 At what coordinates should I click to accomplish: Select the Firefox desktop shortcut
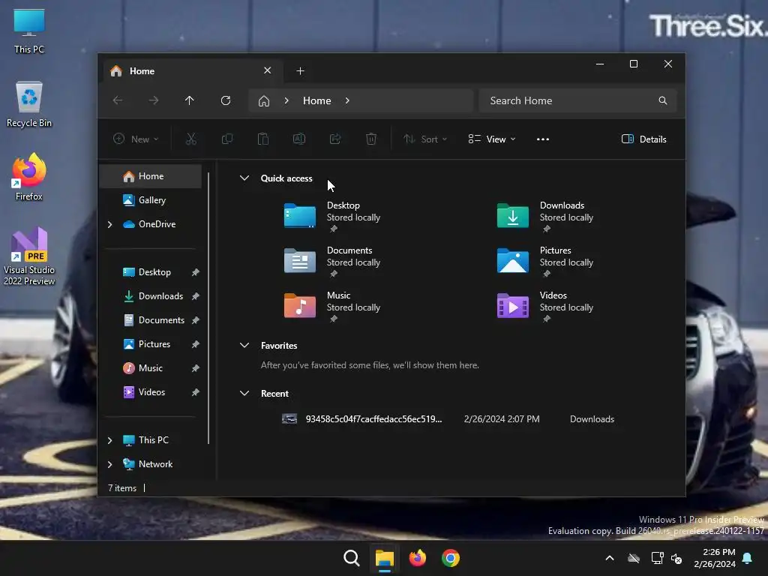[x=29, y=177]
